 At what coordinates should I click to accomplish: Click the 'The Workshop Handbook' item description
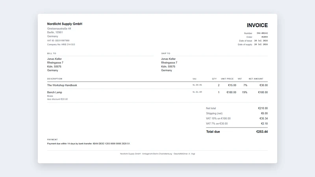pyautogui.click(x=62, y=85)
